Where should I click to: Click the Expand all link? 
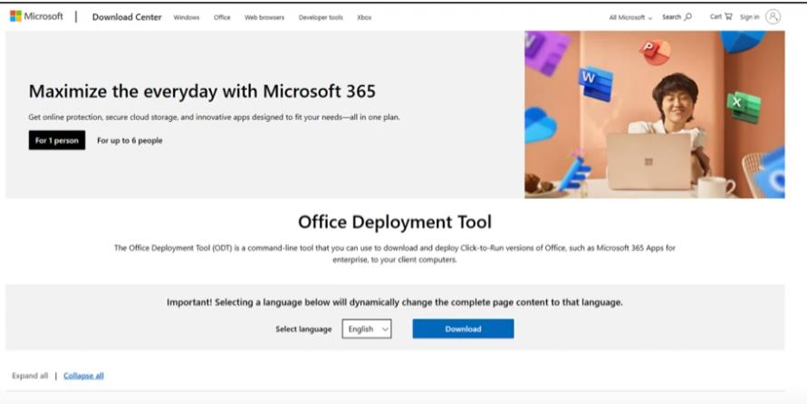pos(30,376)
